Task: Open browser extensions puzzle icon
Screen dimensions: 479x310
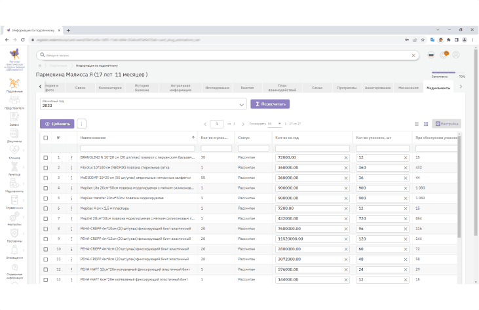Action: (448, 40)
